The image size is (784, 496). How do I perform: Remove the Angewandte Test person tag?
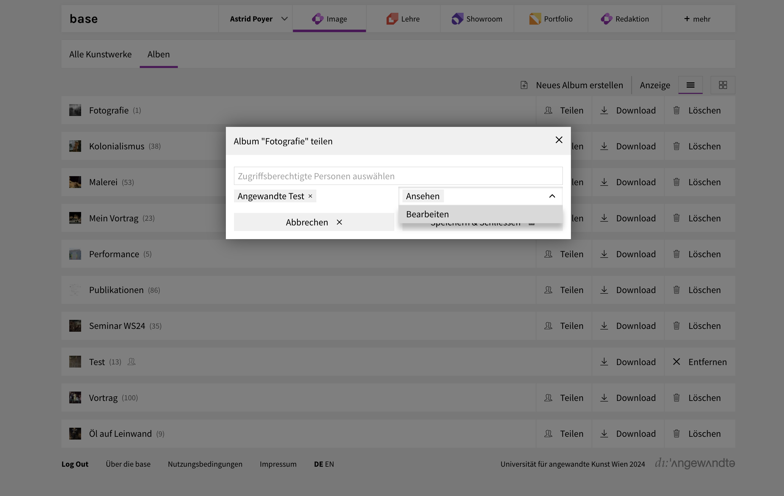point(310,196)
